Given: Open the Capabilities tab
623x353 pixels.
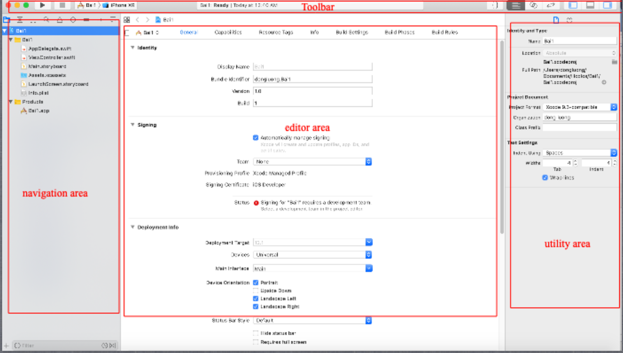Looking at the screenshot, I should [228, 32].
